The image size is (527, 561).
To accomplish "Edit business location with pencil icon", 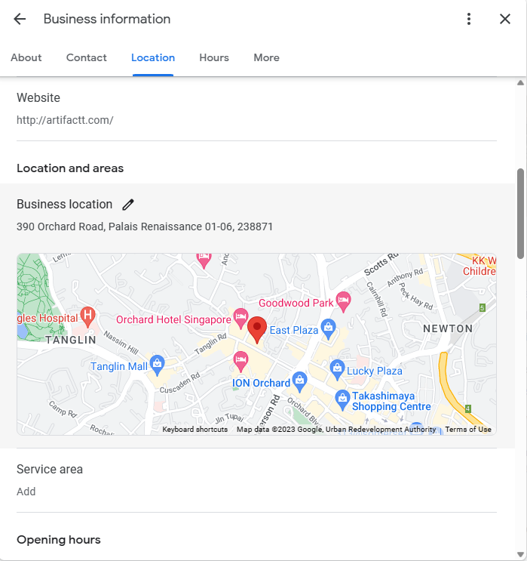I will [128, 205].
